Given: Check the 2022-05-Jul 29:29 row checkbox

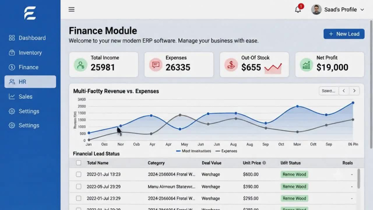Looking at the screenshot, I should tap(78, 187).
